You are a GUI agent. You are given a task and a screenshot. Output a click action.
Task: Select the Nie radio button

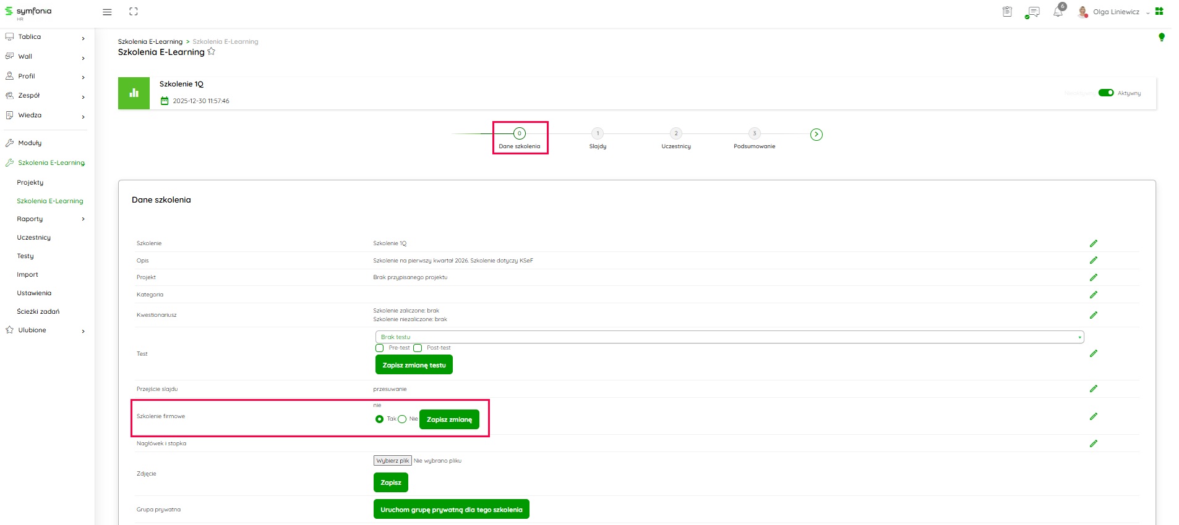click(402, 419)
